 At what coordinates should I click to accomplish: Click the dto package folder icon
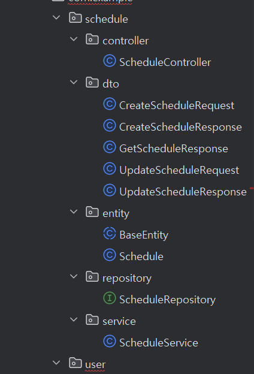92,82
